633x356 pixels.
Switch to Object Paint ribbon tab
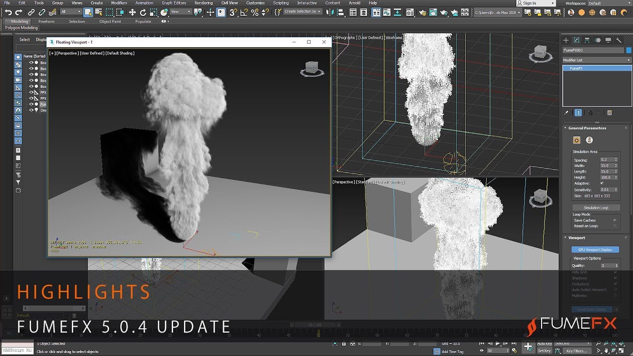(110, 22)
